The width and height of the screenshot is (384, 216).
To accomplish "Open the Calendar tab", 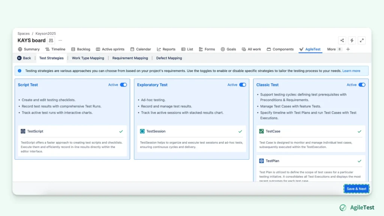I will pos(141,49).
